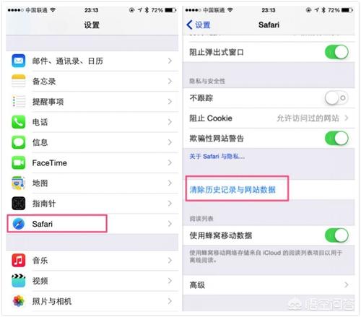The width and height of the screenshot is (361, 317).
Task: Go back to Settings (设置)
Action: 199,25
